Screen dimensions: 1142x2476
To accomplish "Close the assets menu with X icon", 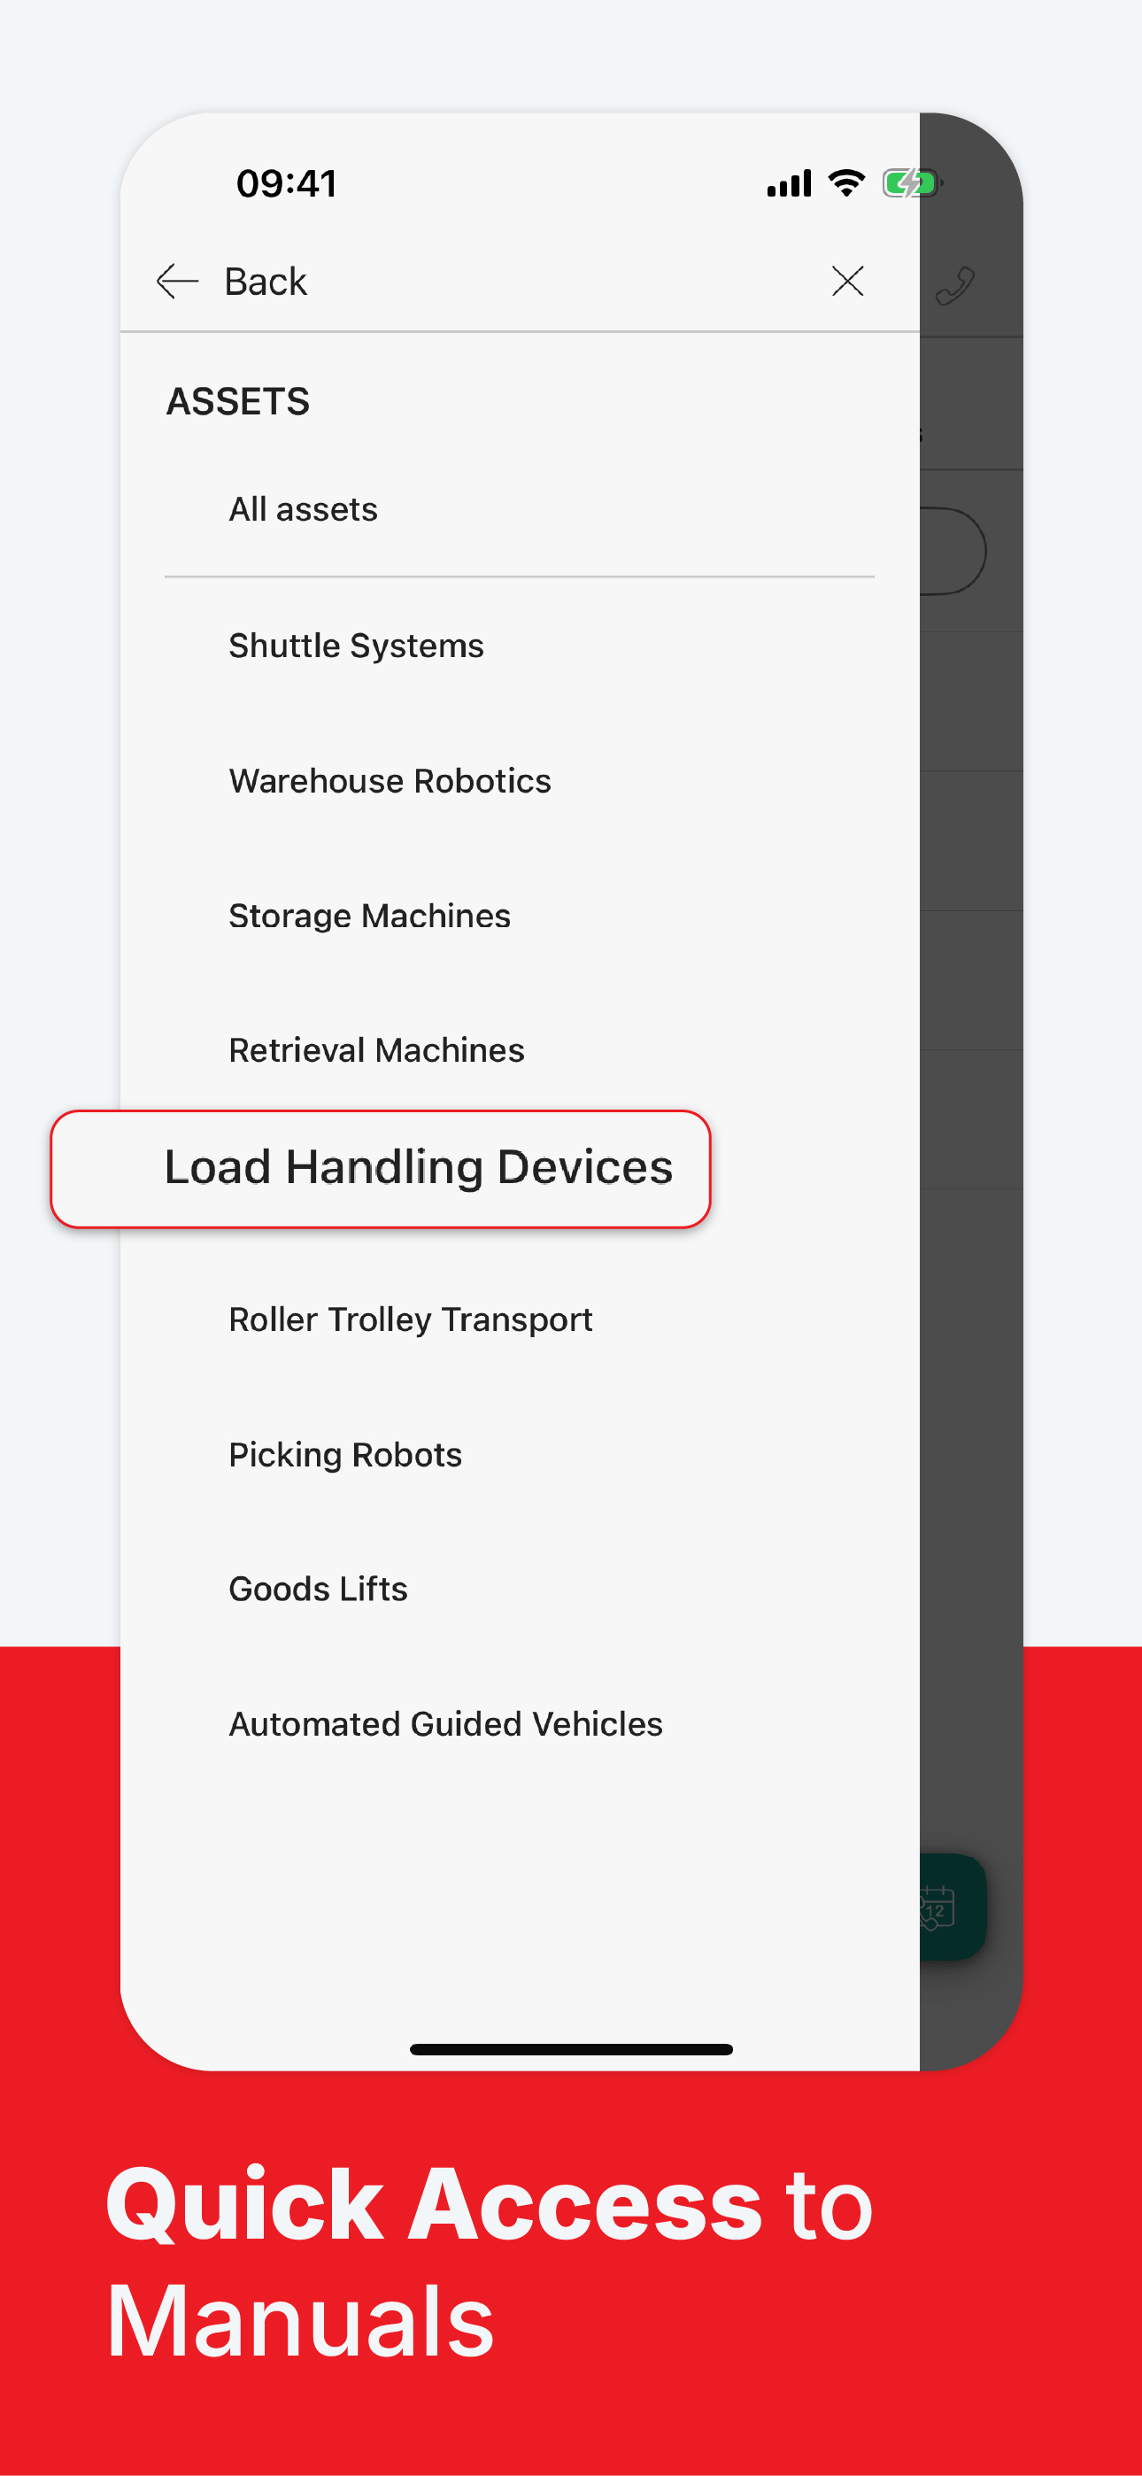I will [x=847, y=282].
